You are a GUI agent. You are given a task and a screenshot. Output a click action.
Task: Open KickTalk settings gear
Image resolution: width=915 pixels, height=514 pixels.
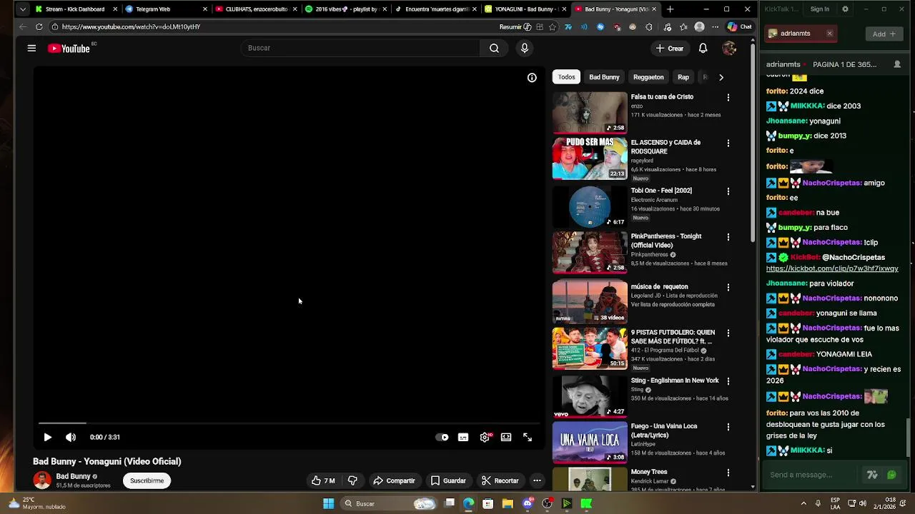[845, 9]
